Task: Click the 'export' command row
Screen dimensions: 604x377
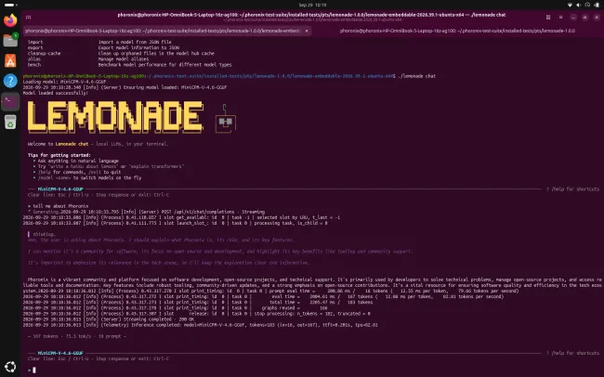Action: pyautogui.click(x=103, y=47)
